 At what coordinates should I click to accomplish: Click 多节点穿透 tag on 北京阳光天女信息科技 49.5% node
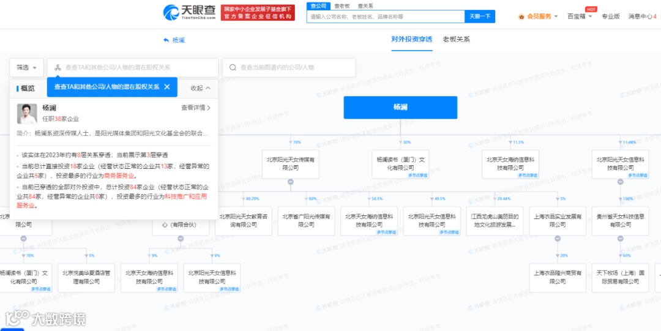449,232
